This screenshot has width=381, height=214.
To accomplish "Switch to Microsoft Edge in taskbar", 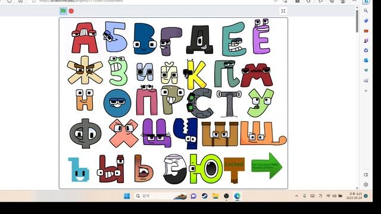I will click(237, 196).
